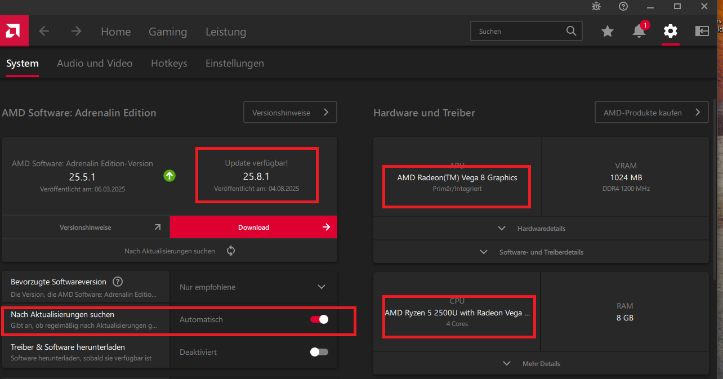Open settings gear icon
This screenshot has width=723, height=379.
[671, 31]
